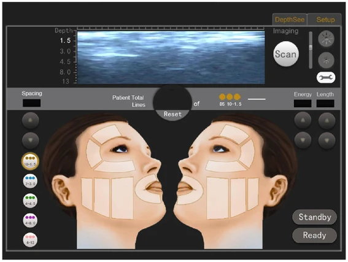Select the 4-4.5 green transducer
This screenshot has width=348, height=262.
(x=30, y=201)
